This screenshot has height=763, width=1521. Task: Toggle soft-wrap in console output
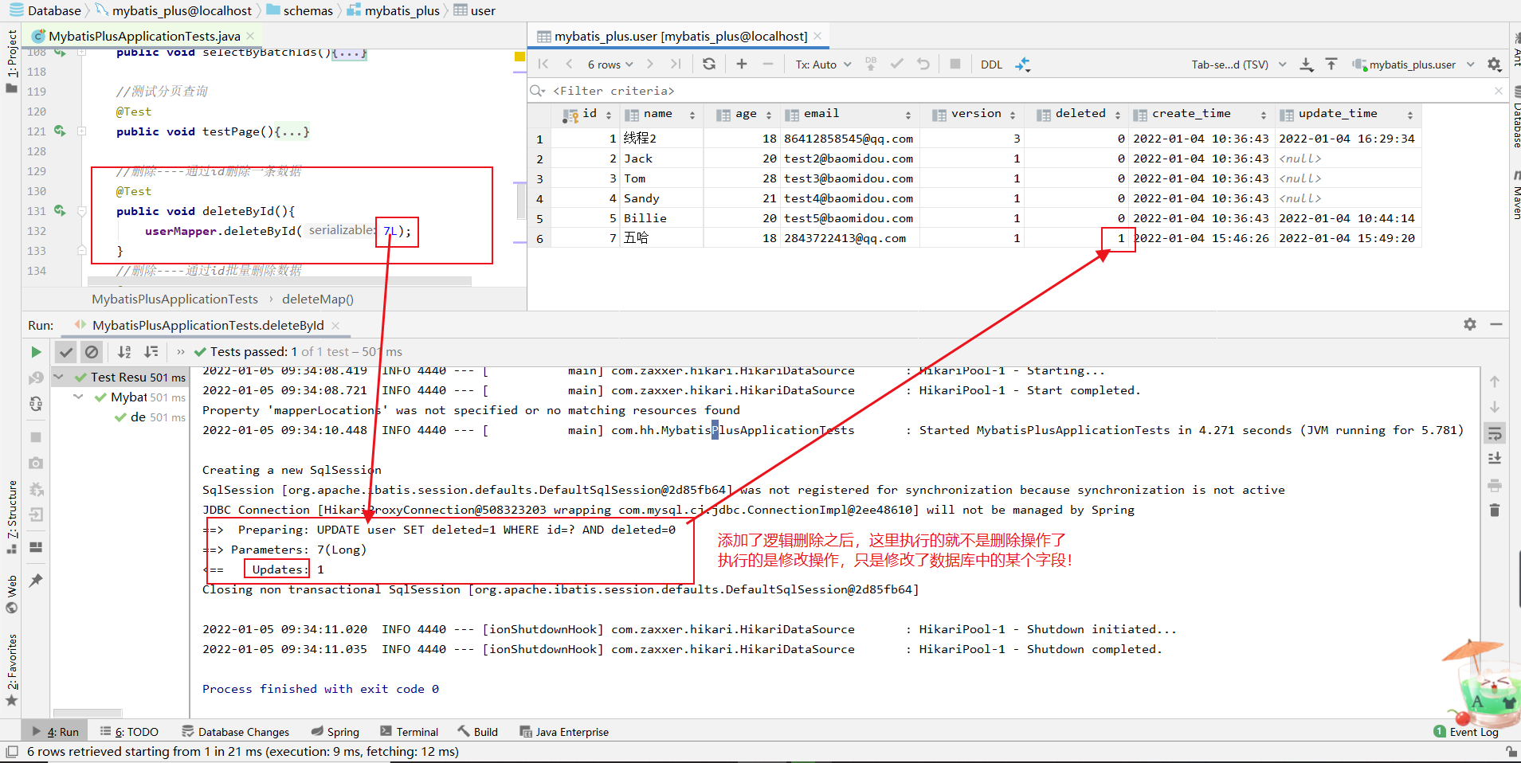(1495, 433)
